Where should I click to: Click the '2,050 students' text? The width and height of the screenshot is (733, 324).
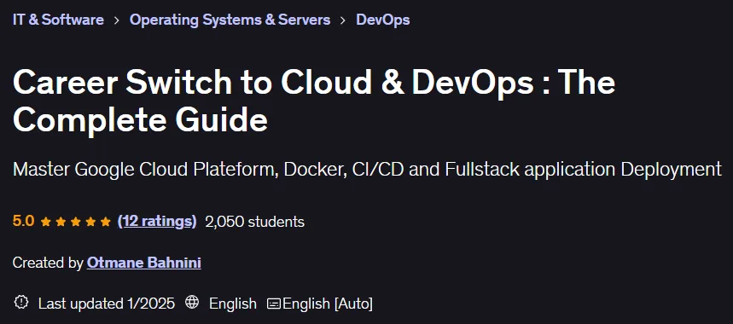click(x=255, y=222)
